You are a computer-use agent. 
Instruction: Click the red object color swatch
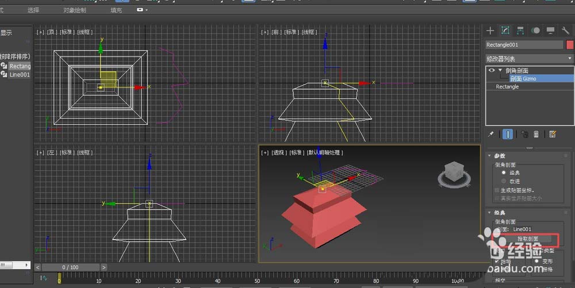(x=569, y=45)
